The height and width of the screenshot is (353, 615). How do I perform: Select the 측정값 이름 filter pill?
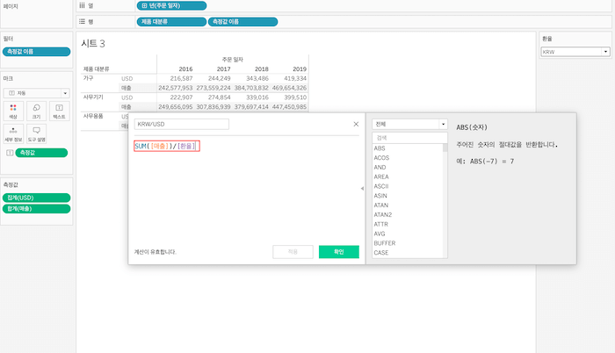(x=37, y=52)
